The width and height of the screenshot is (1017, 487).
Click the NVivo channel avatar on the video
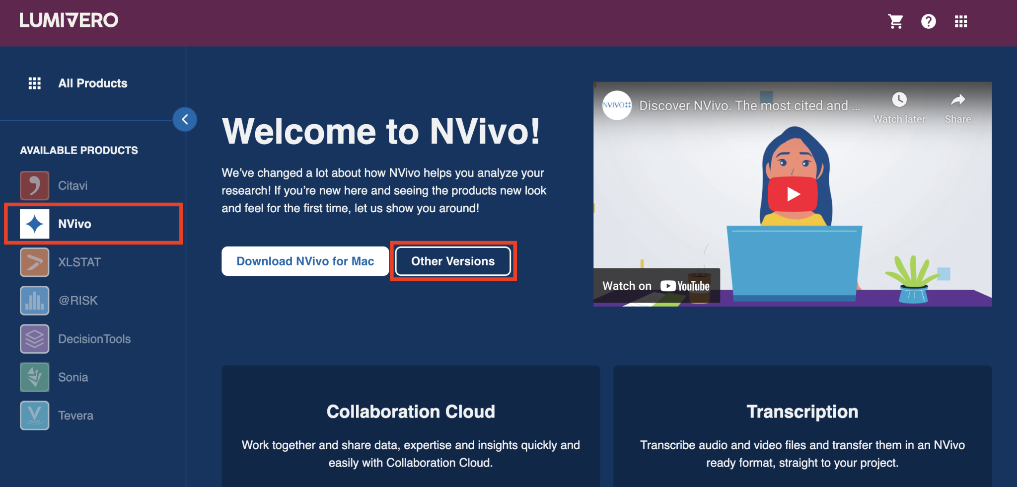pos(616,105)
